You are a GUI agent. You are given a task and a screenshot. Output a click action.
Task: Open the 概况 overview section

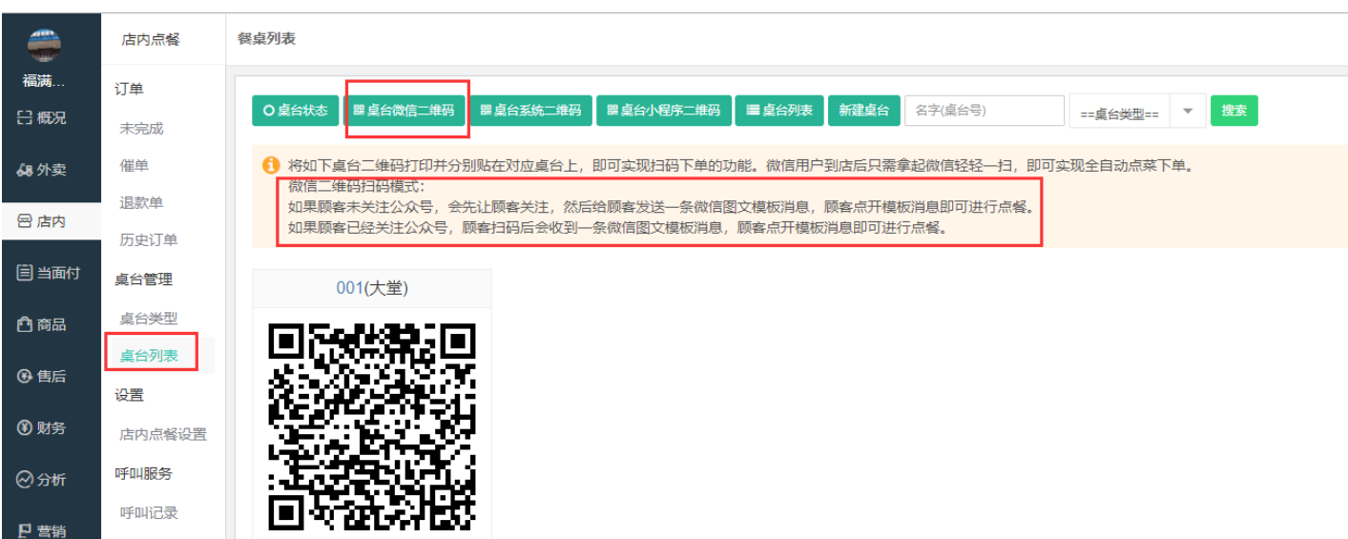(x=42, y=118)
